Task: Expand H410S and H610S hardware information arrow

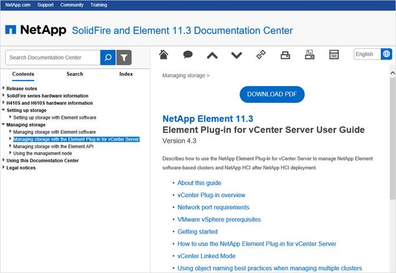Action: 4,102
